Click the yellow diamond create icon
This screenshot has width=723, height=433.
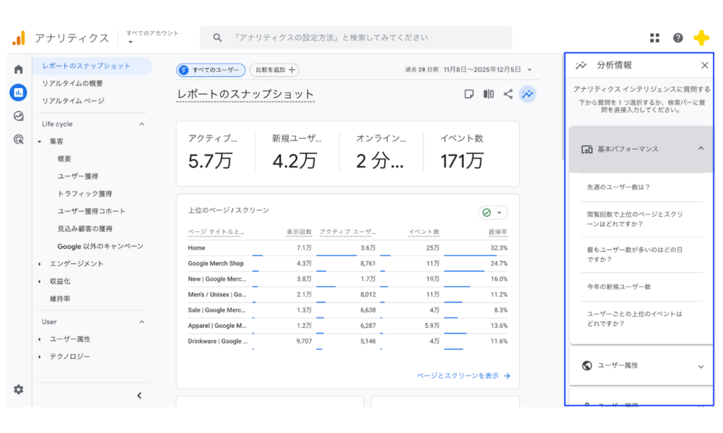701,37
